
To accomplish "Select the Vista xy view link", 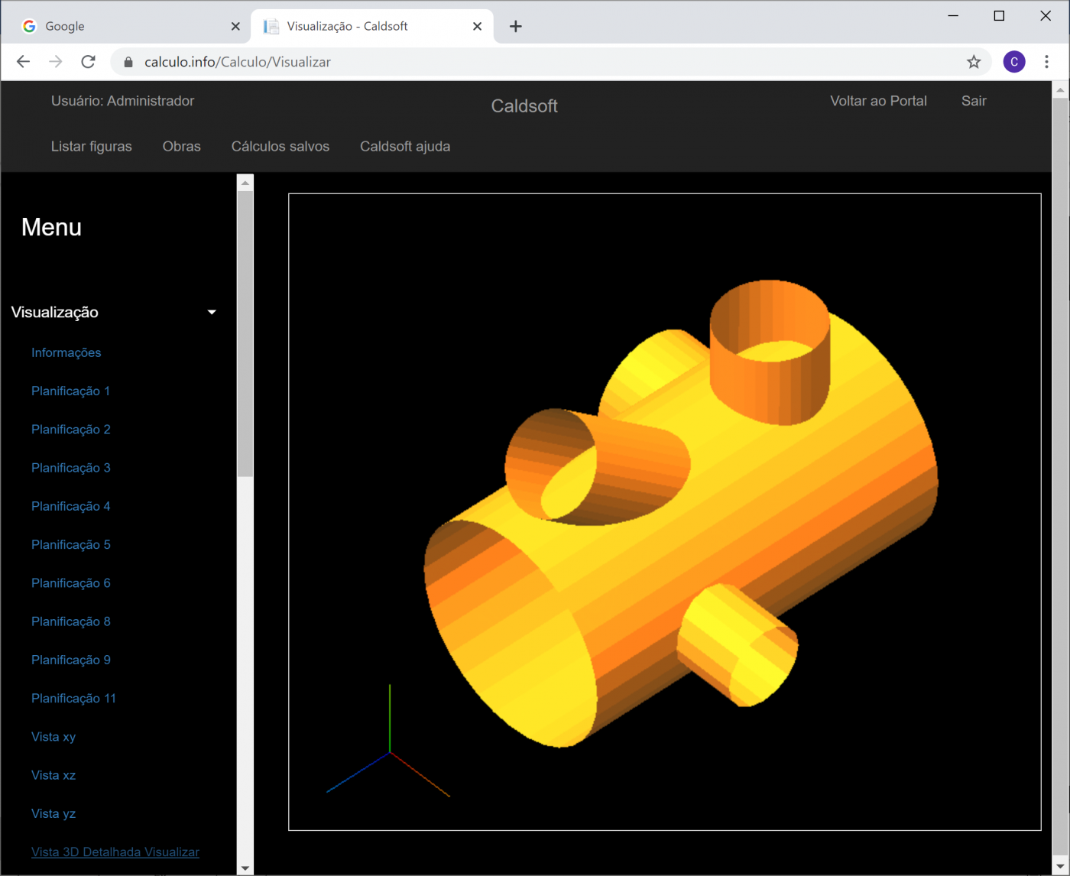I will coord(53,737).
